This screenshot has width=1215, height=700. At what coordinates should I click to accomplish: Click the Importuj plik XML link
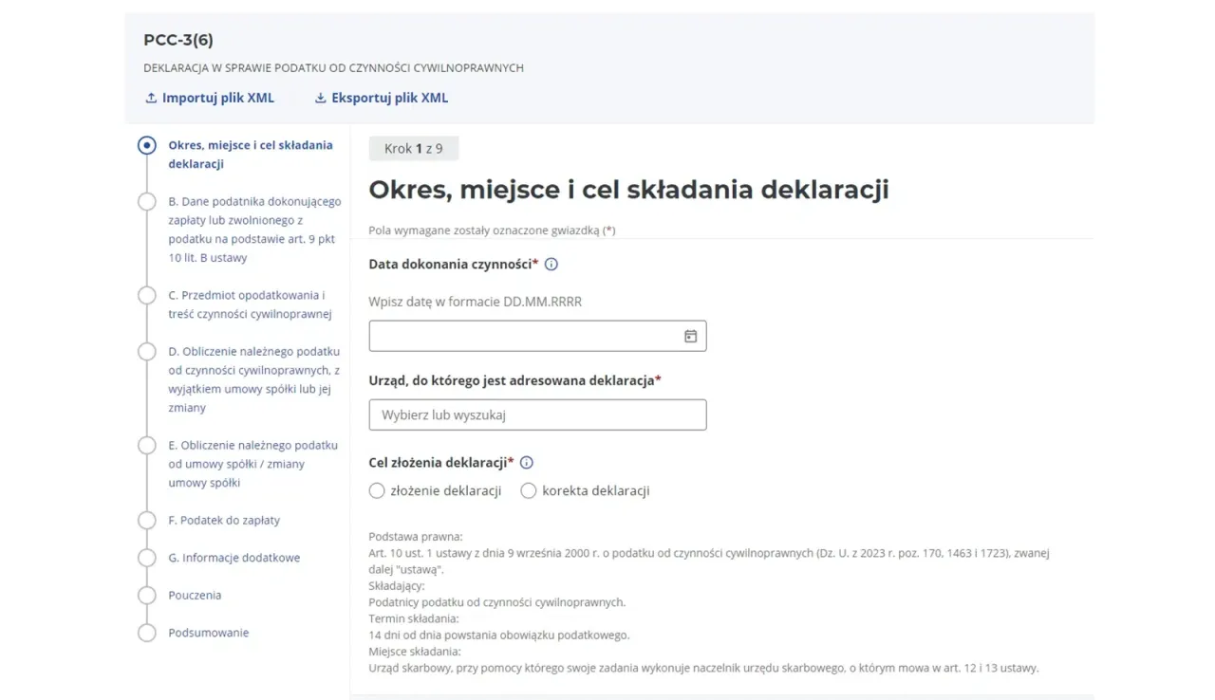(218, 98)
